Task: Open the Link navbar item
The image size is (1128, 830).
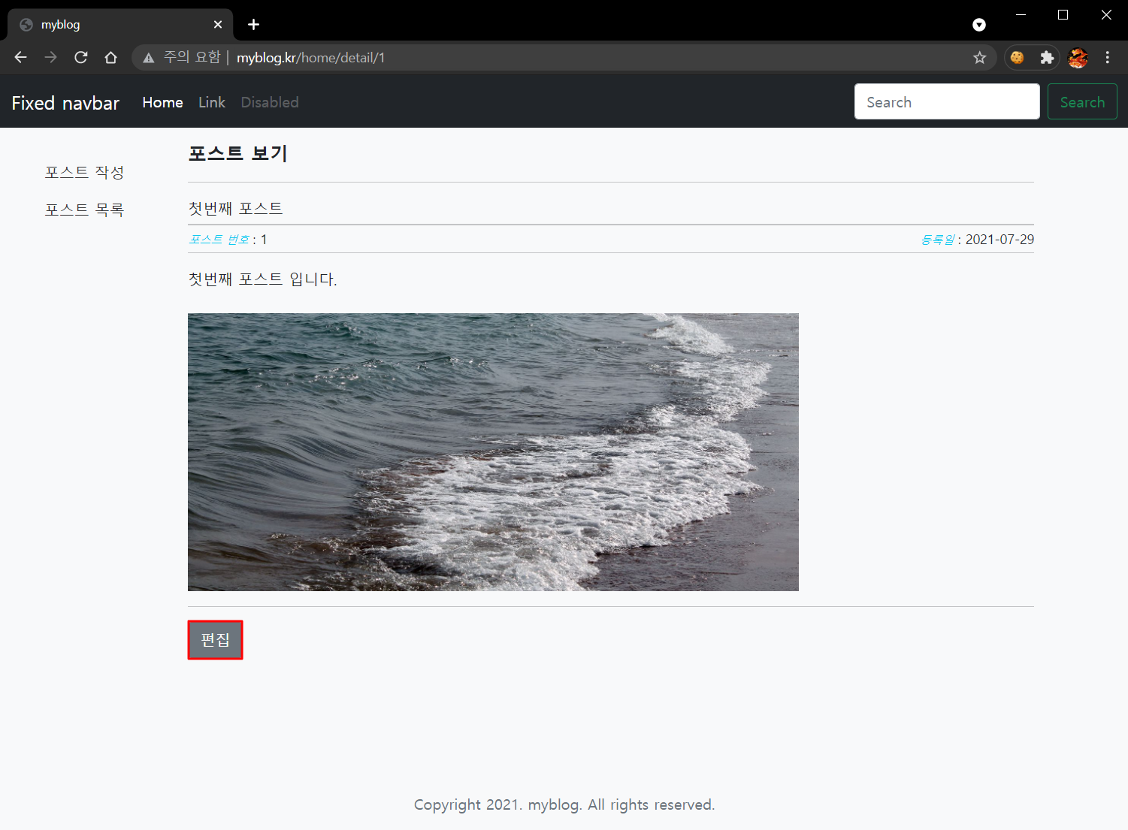Action: point(211,102)
